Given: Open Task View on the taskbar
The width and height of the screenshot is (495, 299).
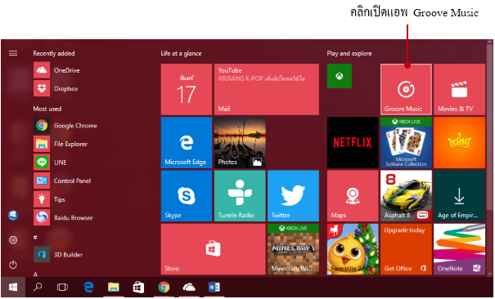Looking at the screenshot, I should (x=62, y=287).
